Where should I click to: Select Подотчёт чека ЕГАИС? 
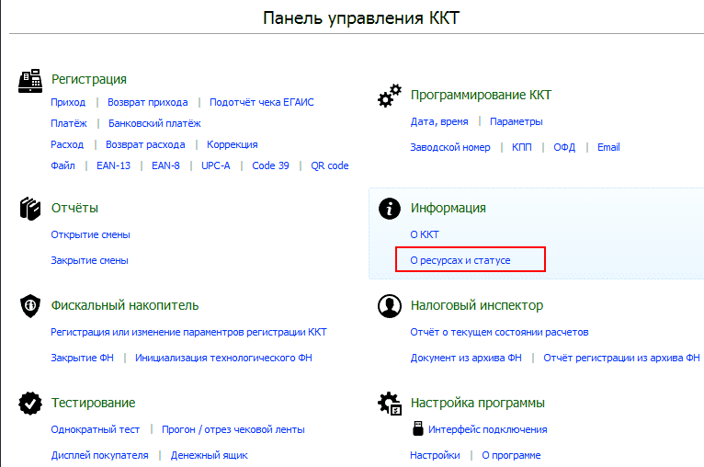click(x=262, y=102)
